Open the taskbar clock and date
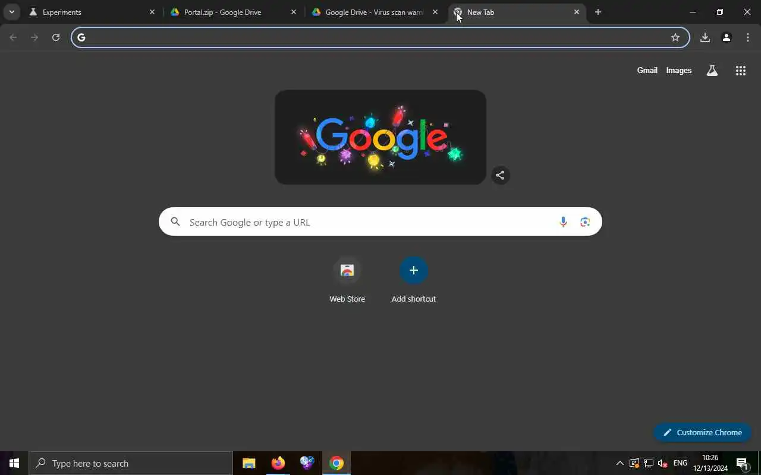 point(710,463)
